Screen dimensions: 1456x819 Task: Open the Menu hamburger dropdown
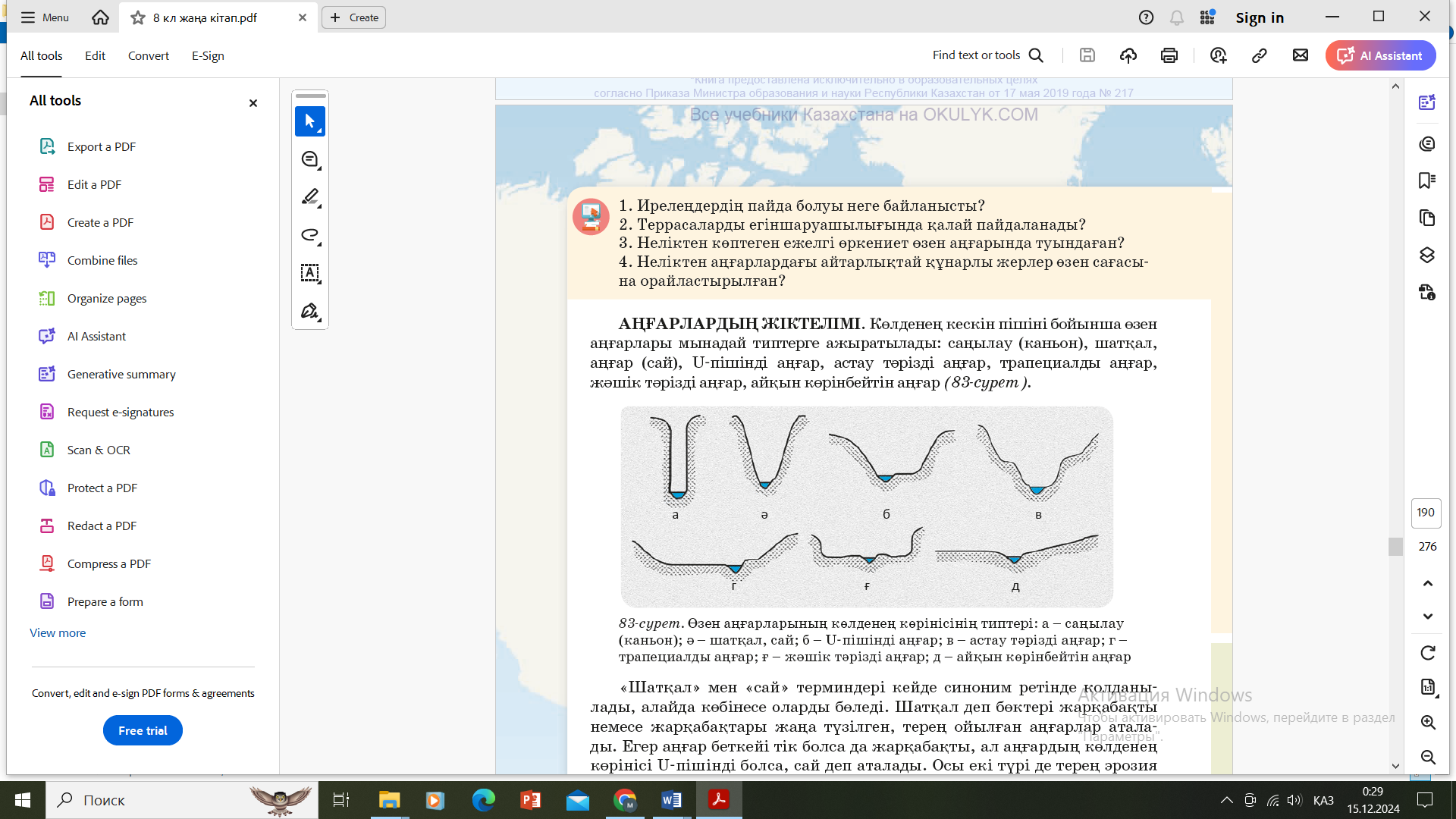(x=44, y=17)
